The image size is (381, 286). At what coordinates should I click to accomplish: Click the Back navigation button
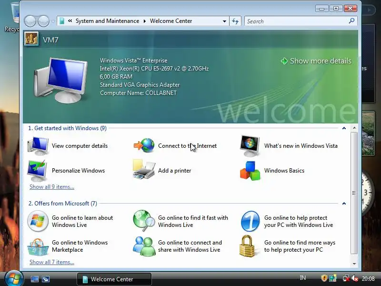[30, 21]
